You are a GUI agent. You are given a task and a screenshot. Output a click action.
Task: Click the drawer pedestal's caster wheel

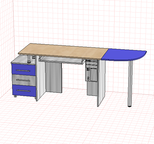click(x=15, y=96)
